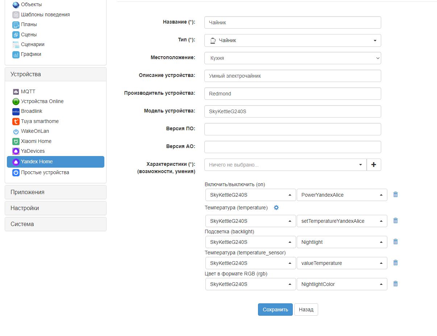Open the Broadlink devices section

pos(16,111)
